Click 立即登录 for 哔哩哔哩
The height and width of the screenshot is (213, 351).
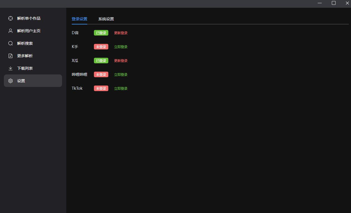(121, 74)
